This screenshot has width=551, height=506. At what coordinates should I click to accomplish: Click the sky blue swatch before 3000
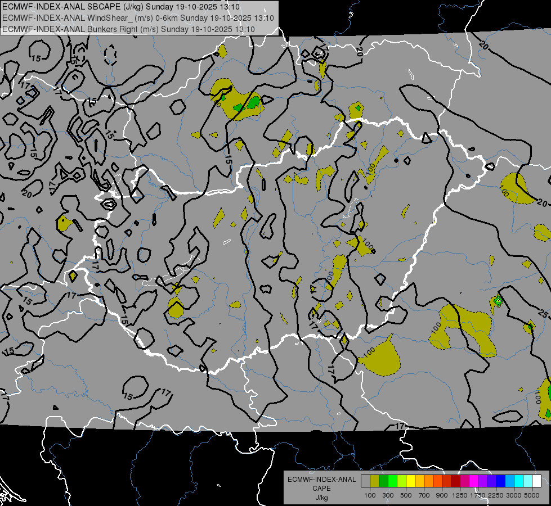coord(509,481)
